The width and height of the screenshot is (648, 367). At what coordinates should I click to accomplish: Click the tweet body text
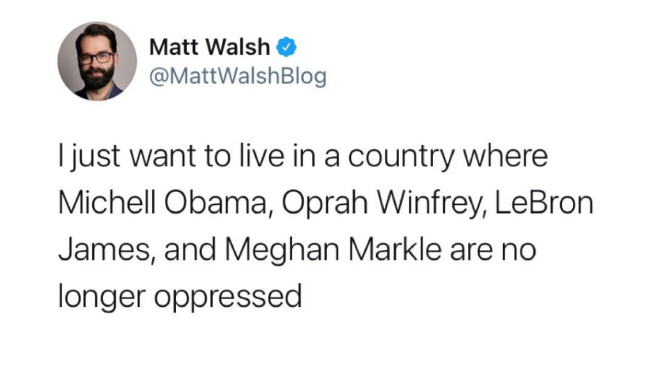pos(326,226)
